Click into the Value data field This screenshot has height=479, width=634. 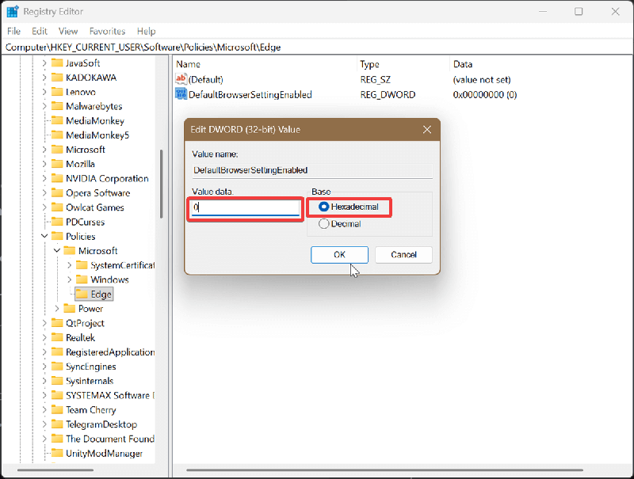[246, 208]
